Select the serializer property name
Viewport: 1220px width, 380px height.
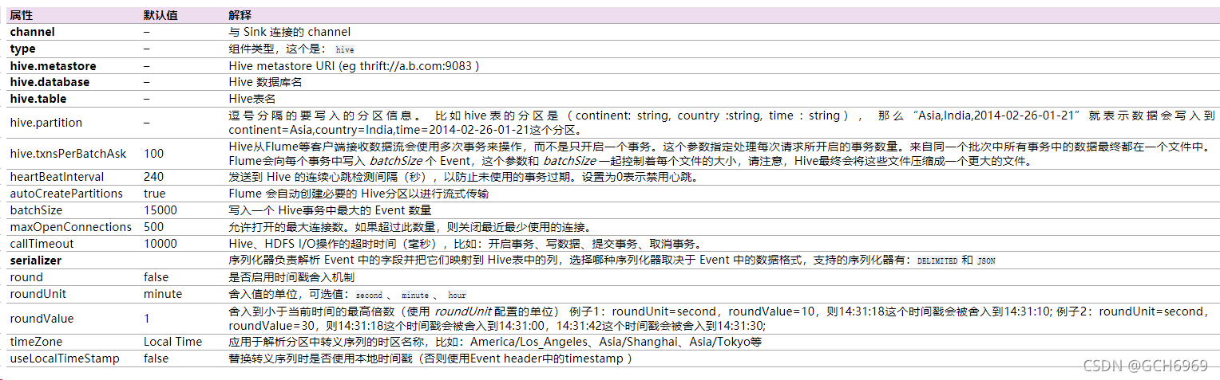(35, 261)
